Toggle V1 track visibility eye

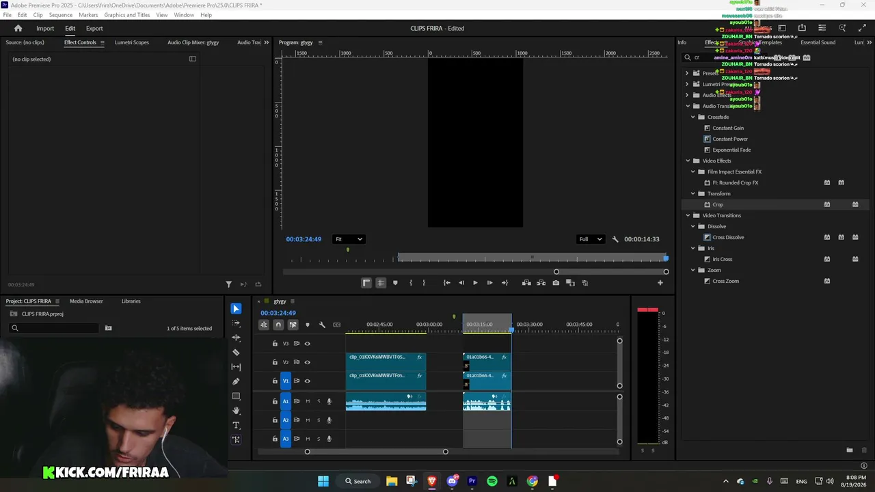coord(307,381)
